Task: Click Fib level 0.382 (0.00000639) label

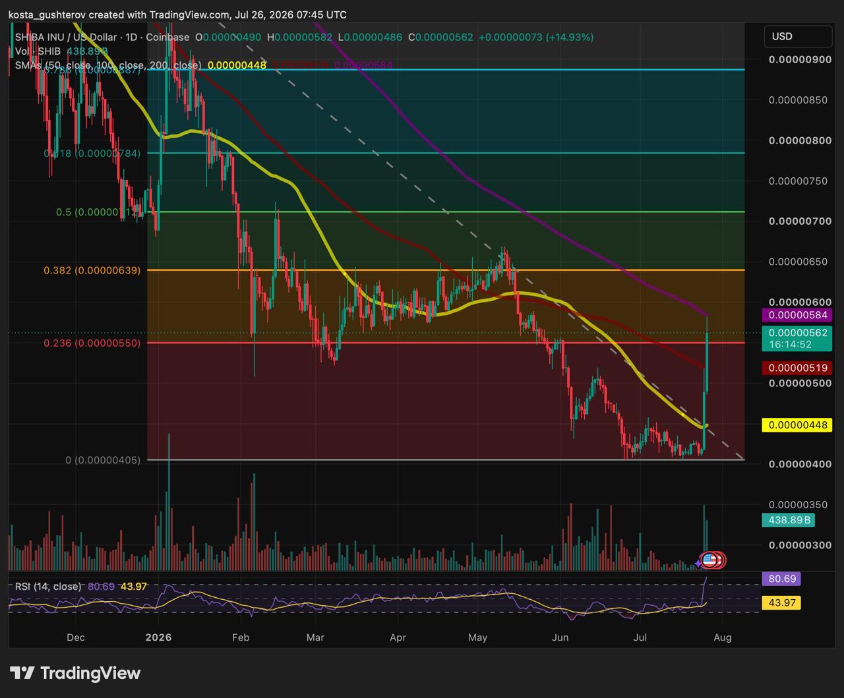Action: (x=92, y=270)
